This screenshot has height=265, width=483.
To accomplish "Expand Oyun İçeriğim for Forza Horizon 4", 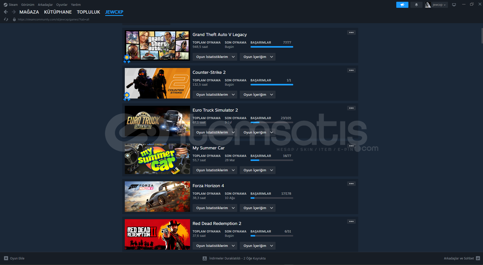I will point(258,208).
